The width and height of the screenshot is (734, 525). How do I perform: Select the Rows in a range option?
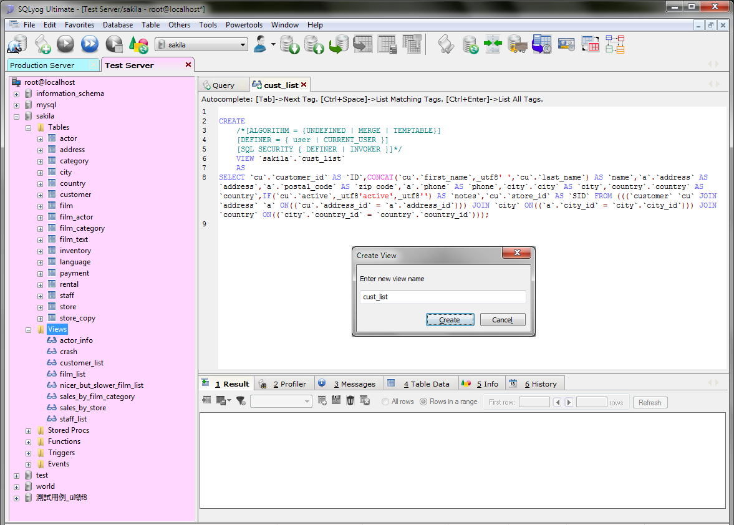424,402
